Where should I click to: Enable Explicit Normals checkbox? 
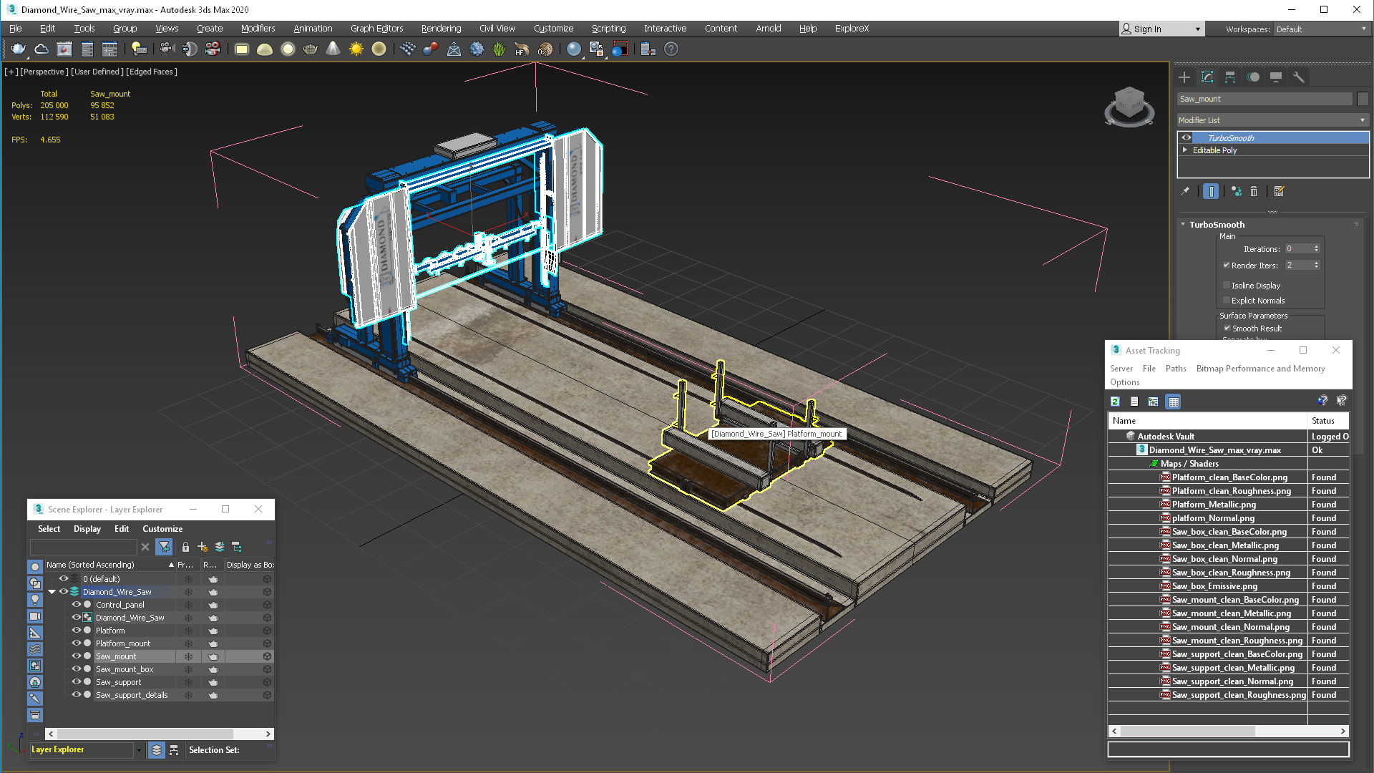(x=1227, y=300)
